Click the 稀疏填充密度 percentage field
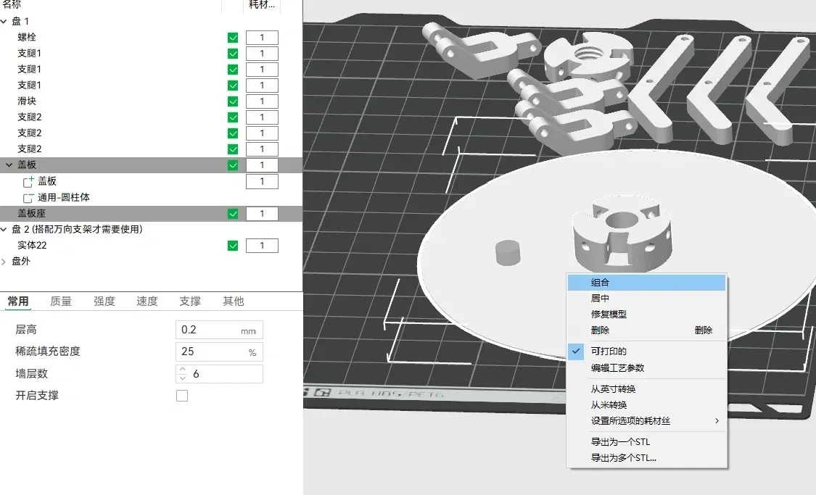The width and height of the screenshot is (816, 495). pyautogui.click(x=219, y=352)
